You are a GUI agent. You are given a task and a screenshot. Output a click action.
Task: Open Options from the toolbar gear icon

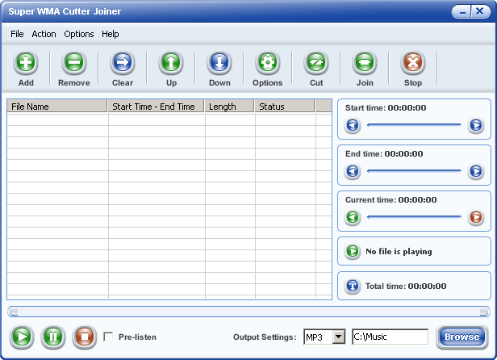268,62
